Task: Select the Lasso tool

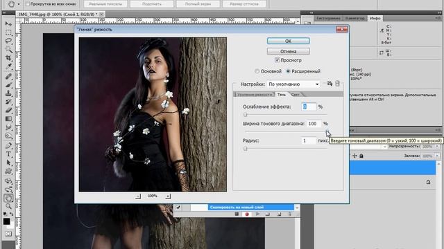Action: click(x=8, y=41)
